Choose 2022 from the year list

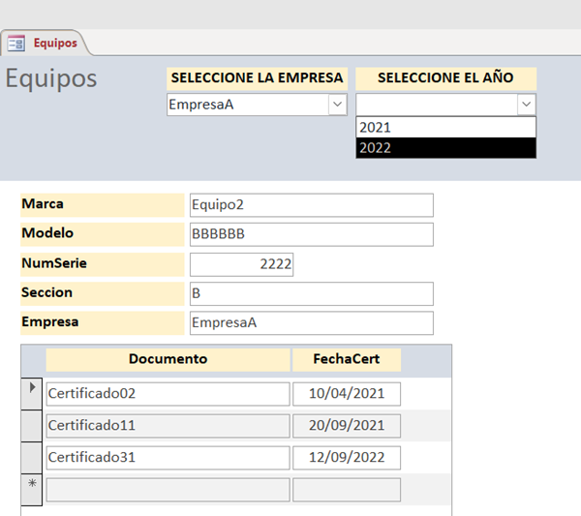(446, 148)
